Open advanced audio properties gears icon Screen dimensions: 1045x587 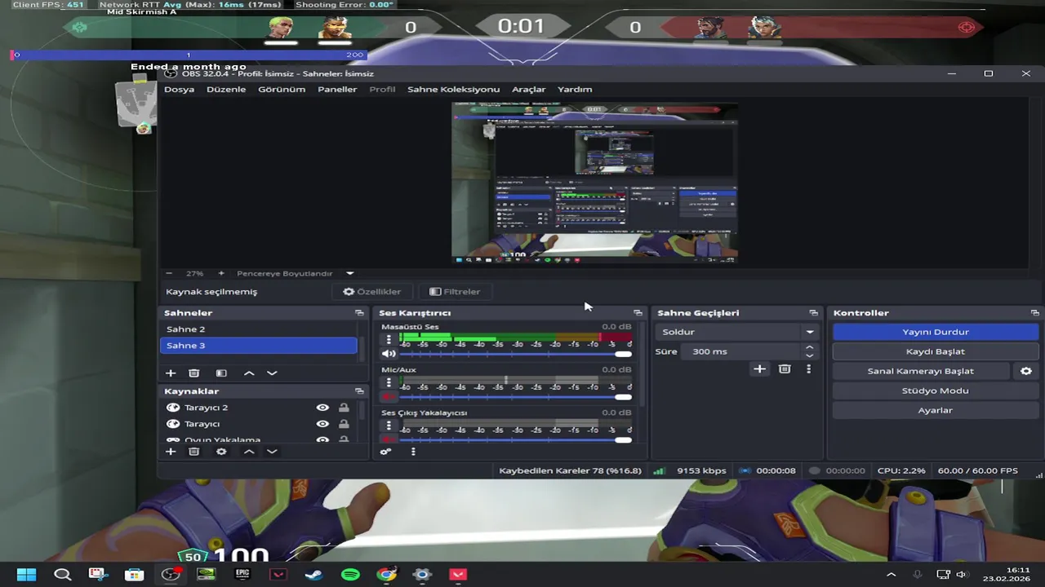coord(386,451)
